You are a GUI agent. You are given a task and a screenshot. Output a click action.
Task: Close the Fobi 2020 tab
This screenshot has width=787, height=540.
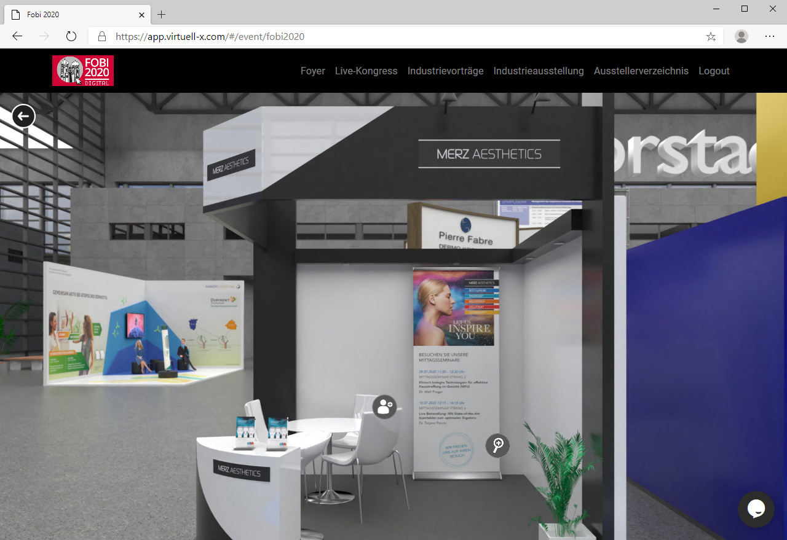141,14
